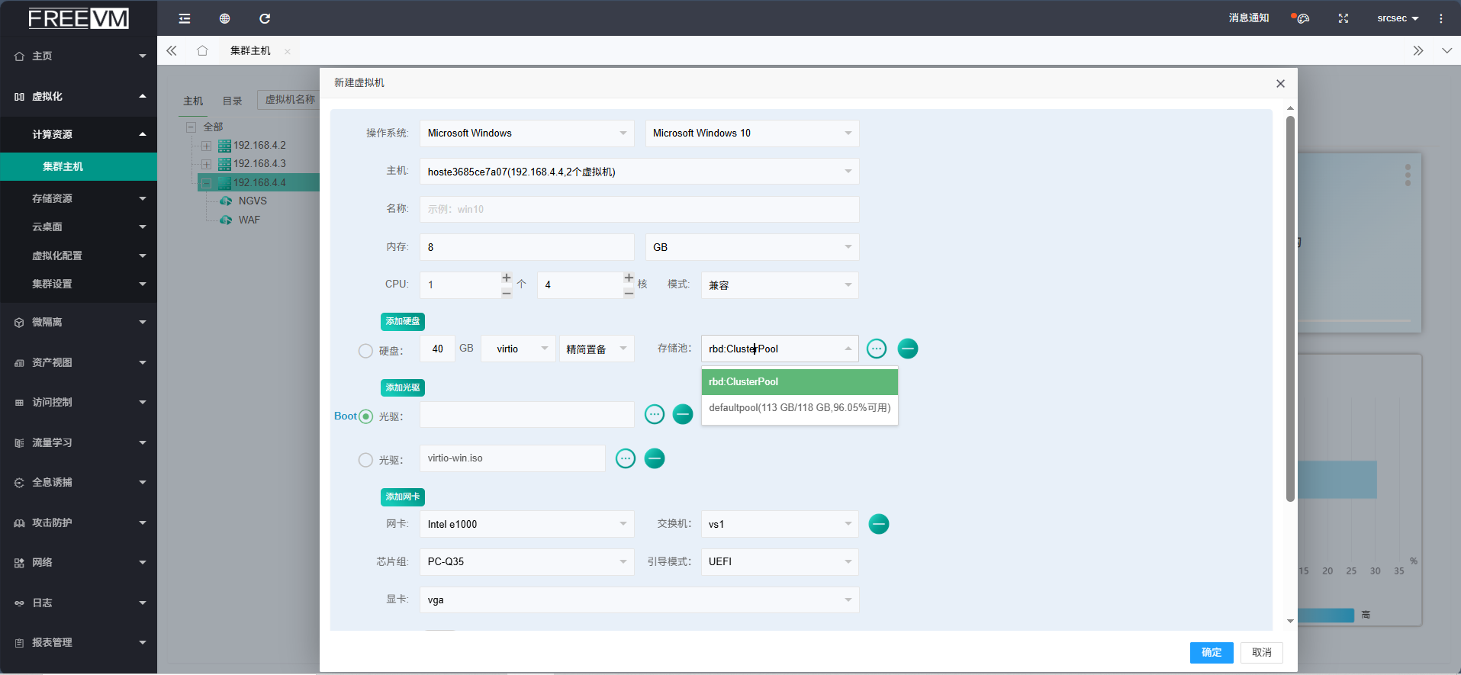Select Boot radio for first optical drive
1461x675 pixels.
(365, 416)
